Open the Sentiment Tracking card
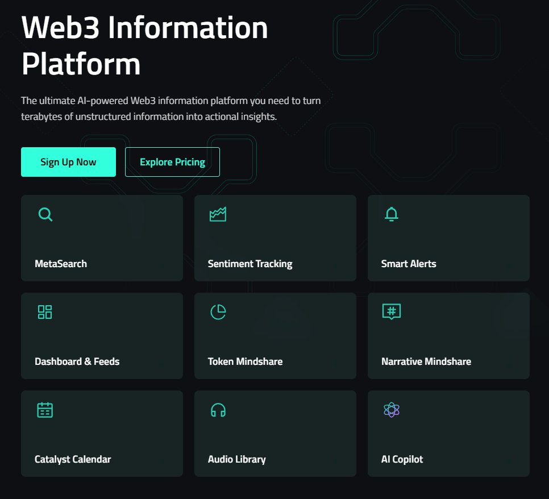 275,238
